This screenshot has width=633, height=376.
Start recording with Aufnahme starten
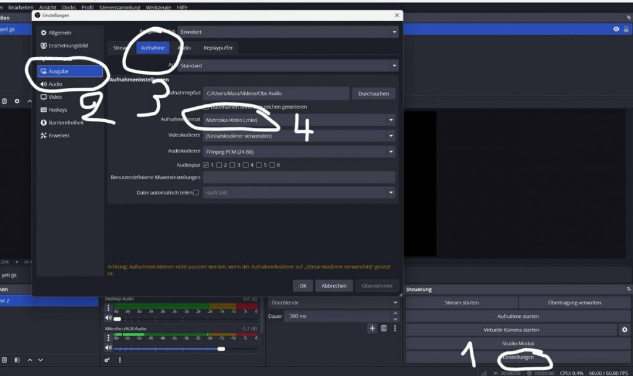tap(517, 315)
